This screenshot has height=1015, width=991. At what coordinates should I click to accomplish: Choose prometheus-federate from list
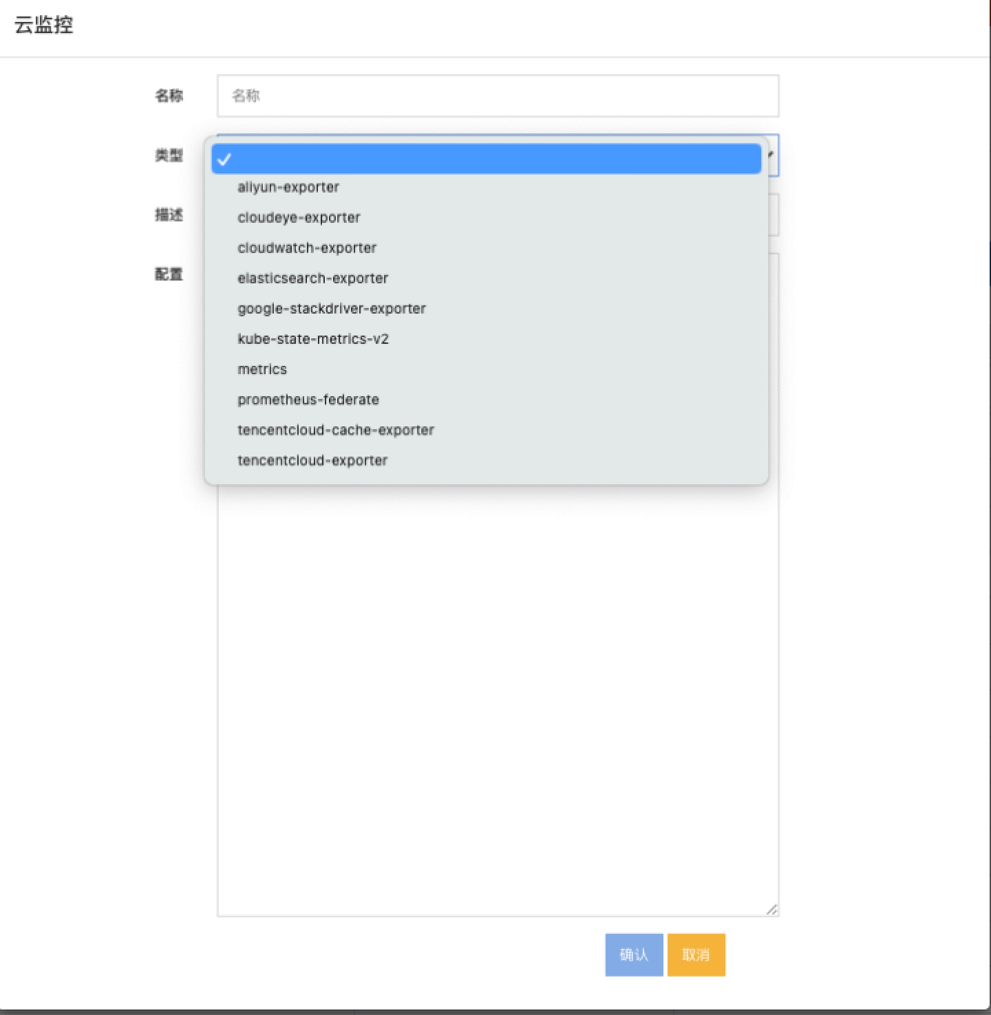tap(308, 400)
